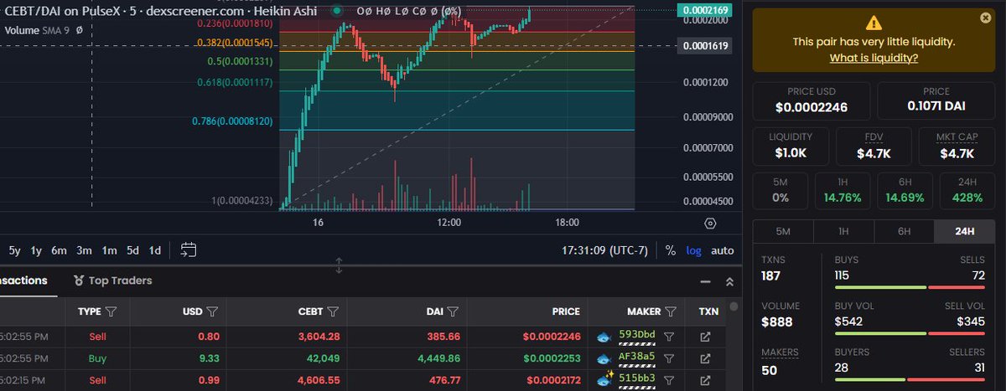Screen dimensions: 1006x391
Task: Click the 0.786 Fibonacci level label
Action: (x=232, y=121)
